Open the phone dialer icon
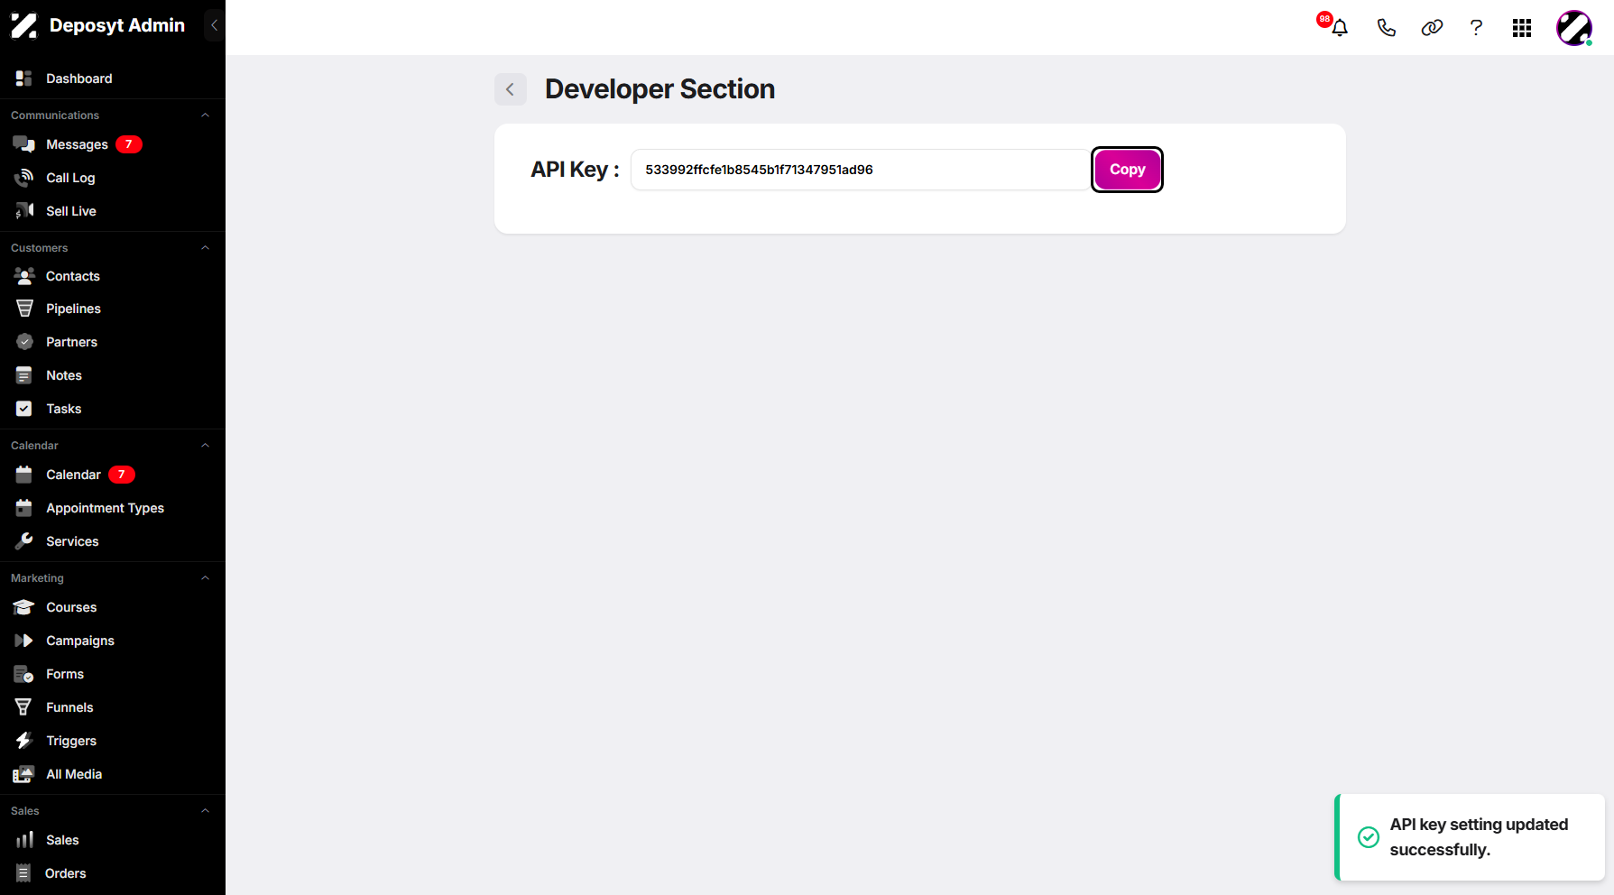The height and width of the screenshot is (895, 1614). pos(1387,28)
